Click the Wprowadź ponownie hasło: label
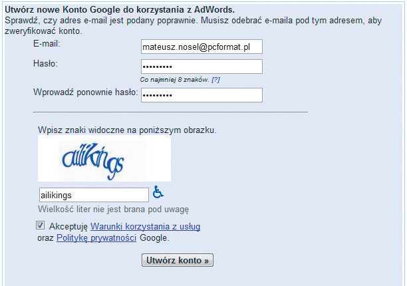The width and height of the screenshot is (407, 286). (x=85, y=92)
